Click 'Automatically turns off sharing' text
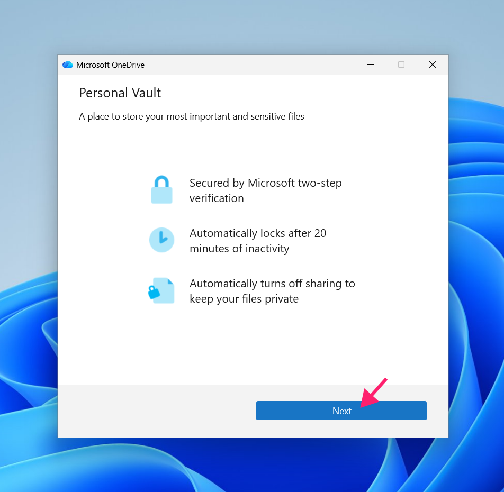The image size is (504, 492). (x=272, y=291)
